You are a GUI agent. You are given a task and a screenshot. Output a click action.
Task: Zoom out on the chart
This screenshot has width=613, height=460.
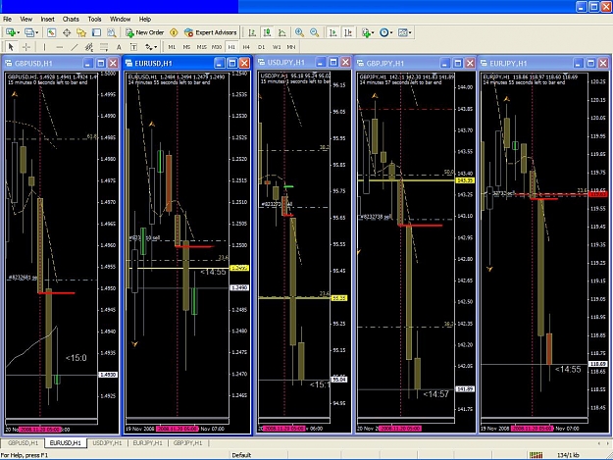click(314, 32)
